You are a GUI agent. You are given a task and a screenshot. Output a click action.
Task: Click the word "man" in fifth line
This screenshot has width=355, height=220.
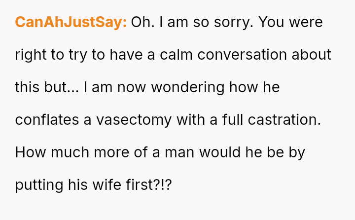pyautogui.click(x=179, y=153)
